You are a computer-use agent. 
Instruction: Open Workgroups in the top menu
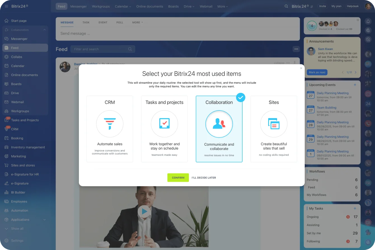101,6
